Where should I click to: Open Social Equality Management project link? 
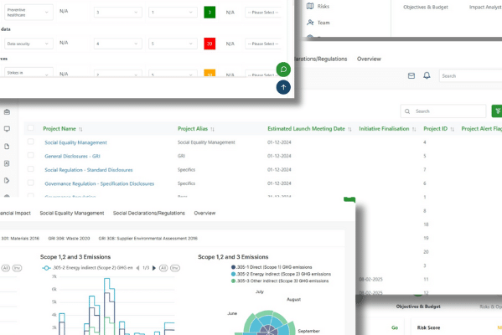tap(75, 142)
